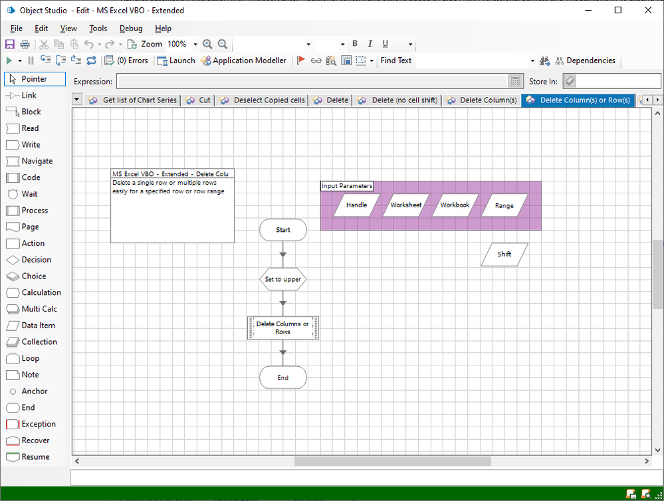664x501 pixels.
Task: Run the process with the green Go arrow
Action: [x=9, y=60]
